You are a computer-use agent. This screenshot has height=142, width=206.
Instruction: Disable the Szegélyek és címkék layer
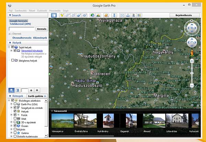[x=15, y=107]
